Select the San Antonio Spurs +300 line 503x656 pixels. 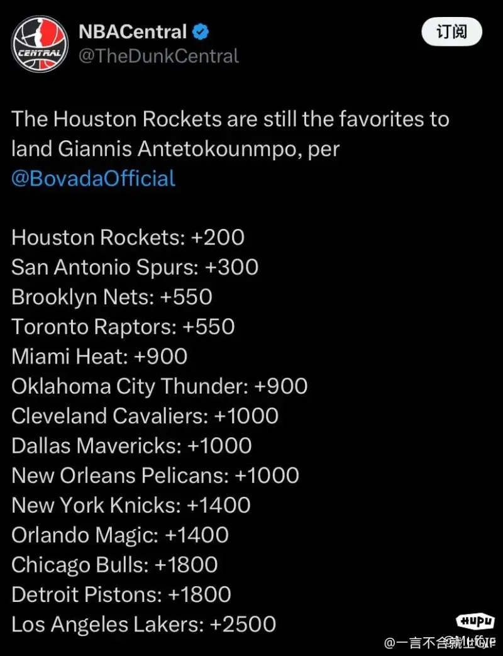(135, 267)
